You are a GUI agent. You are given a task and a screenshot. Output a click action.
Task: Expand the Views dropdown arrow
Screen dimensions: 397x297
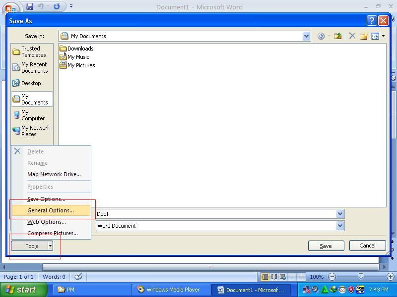coord(383,36)
